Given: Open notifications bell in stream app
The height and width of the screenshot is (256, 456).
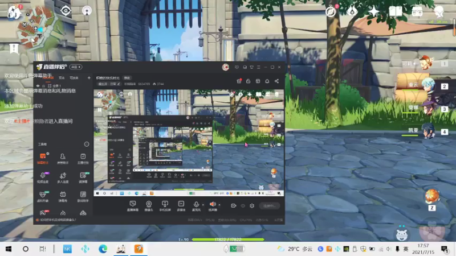Looking at the screenshot, I should coord(267,81).
